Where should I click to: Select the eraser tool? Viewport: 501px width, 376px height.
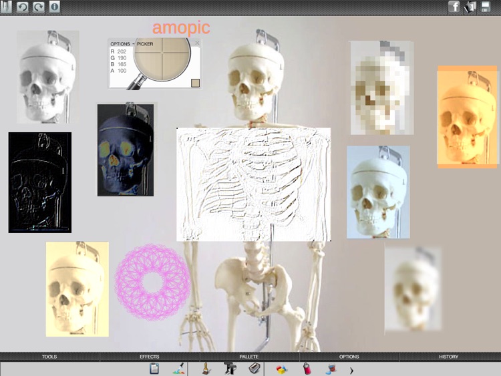click(x=255, y=369)
